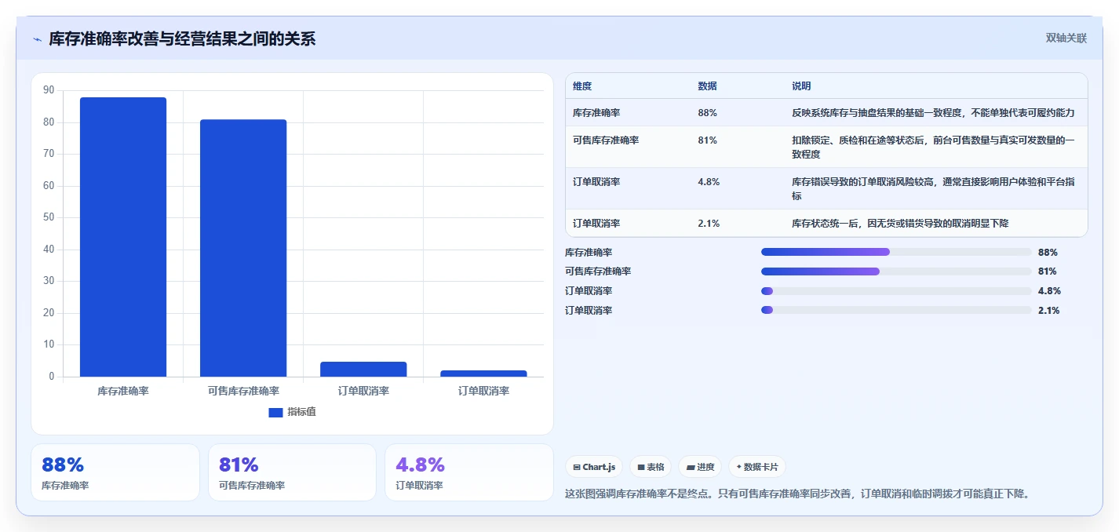Click description starting 库存状态统一后
This screenshot has height=532, width=1119.
click(x=900, y=224)
